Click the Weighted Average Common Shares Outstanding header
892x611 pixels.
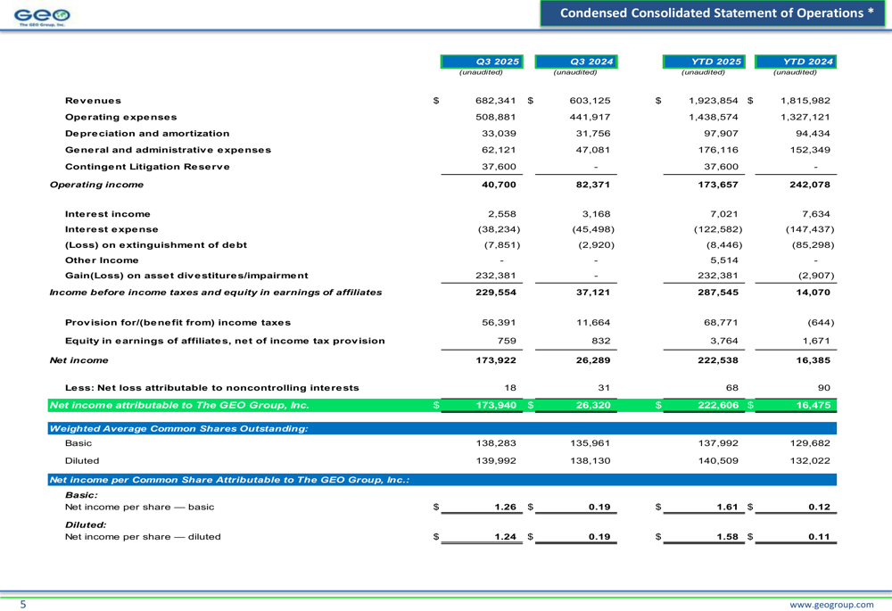pos(178,429)
